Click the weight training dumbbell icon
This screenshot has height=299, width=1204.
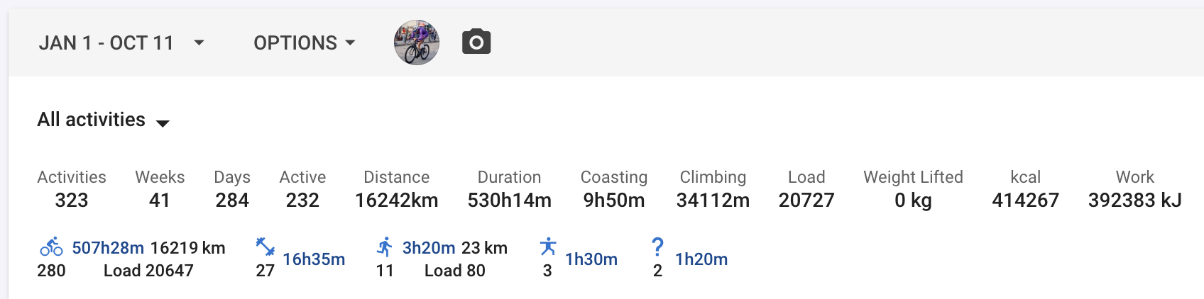265,247
